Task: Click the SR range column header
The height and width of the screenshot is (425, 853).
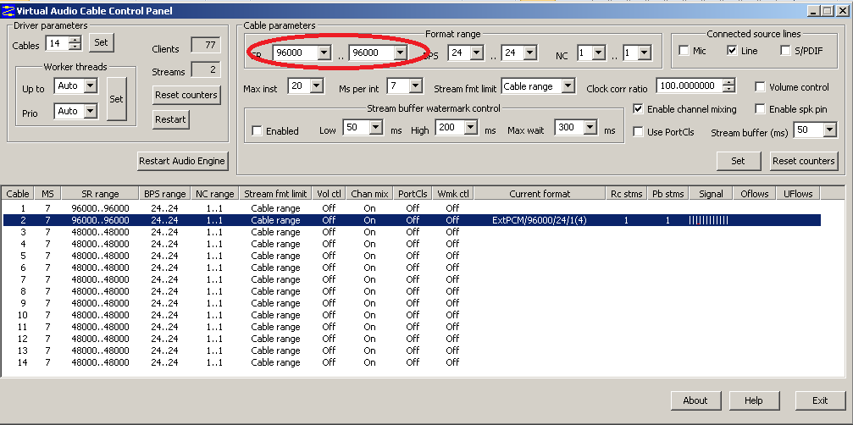Action: (x=100, y=194)
